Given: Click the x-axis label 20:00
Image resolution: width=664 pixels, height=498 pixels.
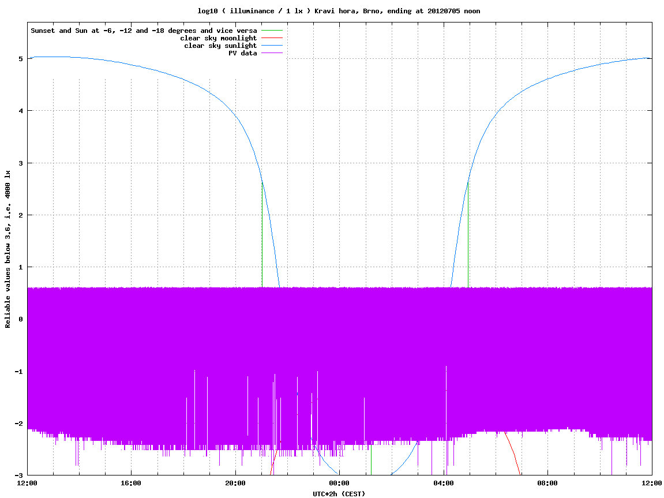Looking at the screenshot, I should click(x=235, y=483).
